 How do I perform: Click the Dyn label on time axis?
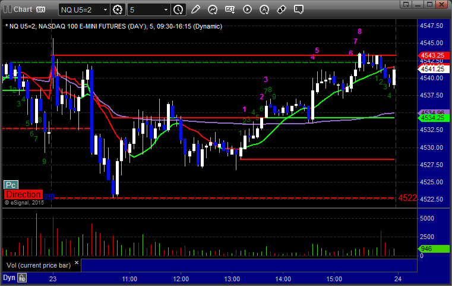(x=9, y=278)
